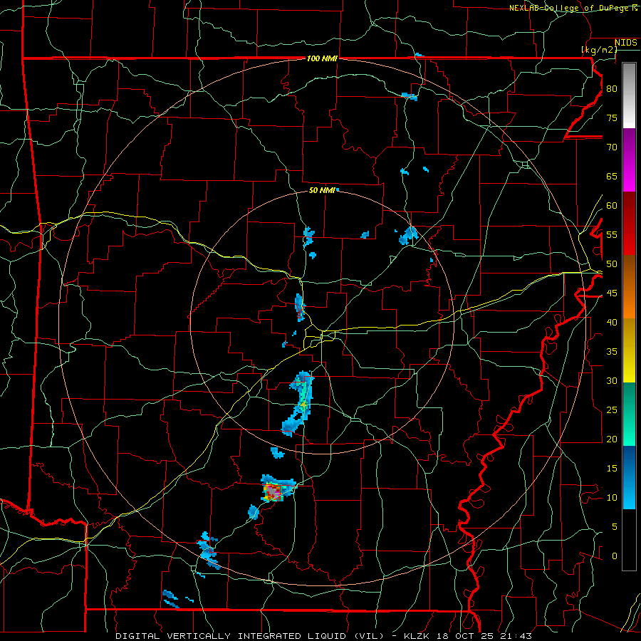Pick the yellow segment of color bar
The height and width of the screenshot is (641, 641).
click(629, 350)
